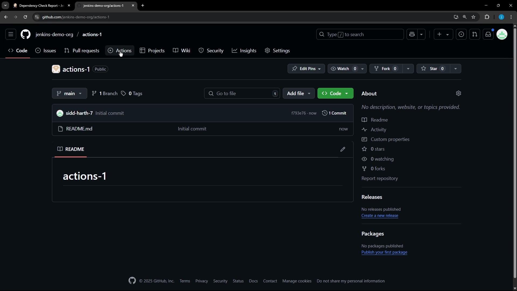Expand the Edit Pins dropdown
This screenshot has height=291, width=517.
coord(306,69)
